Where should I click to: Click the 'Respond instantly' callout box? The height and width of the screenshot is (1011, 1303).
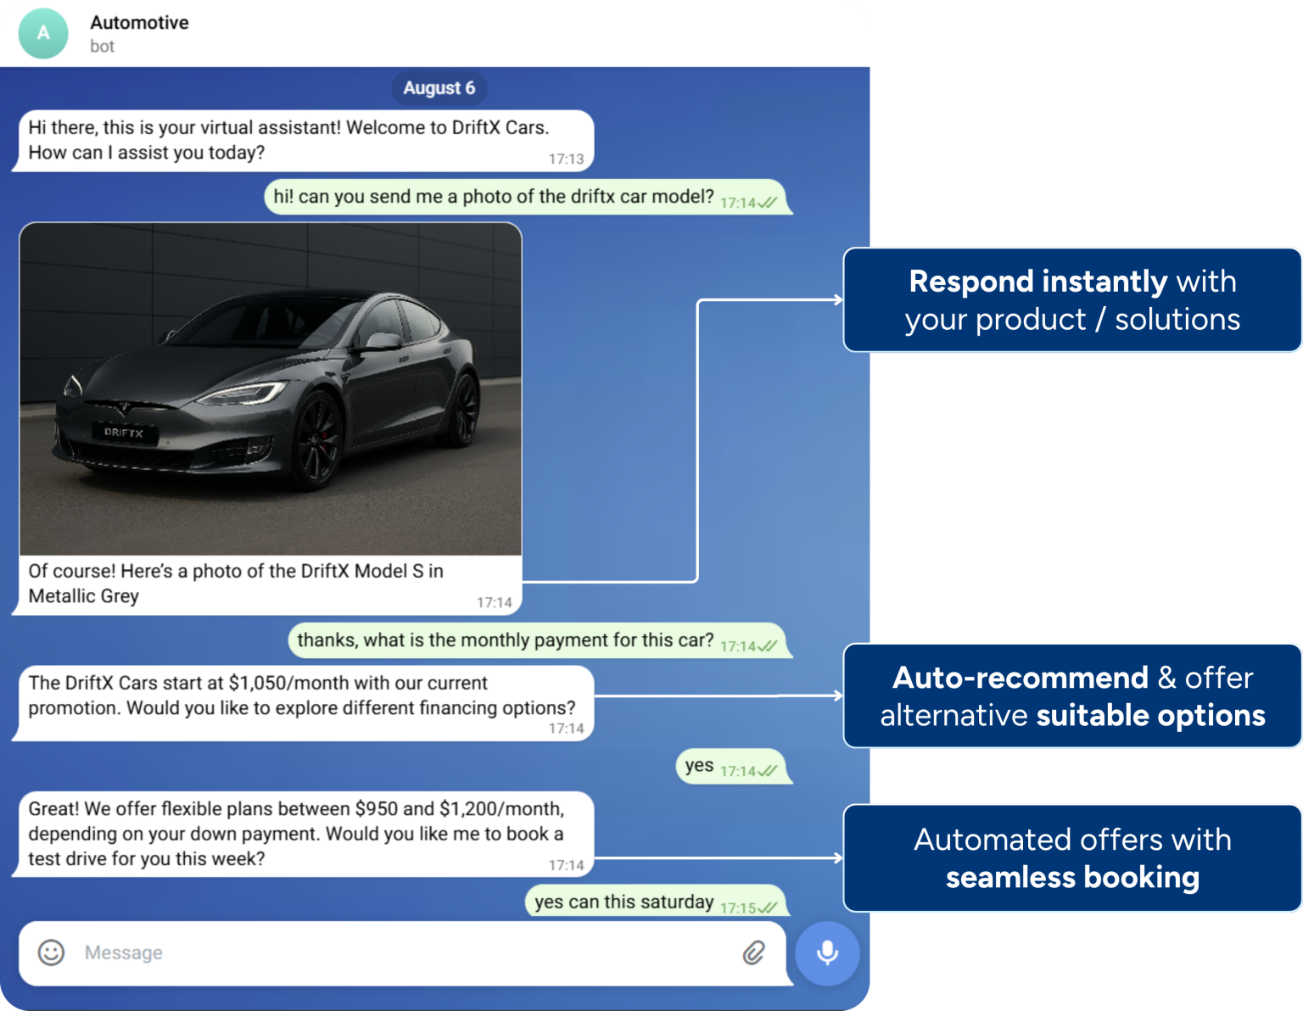click(x=1072, y=300)
